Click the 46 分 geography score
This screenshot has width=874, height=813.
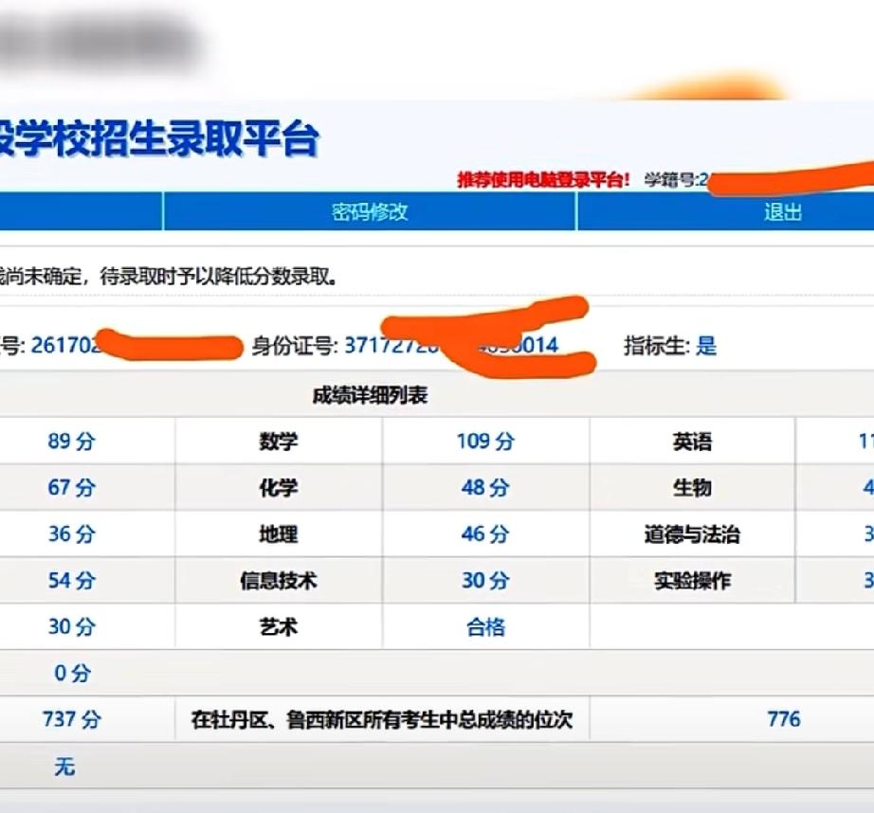[485, 533]
